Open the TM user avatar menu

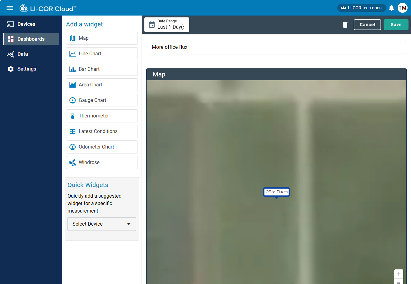pos(403,8)
